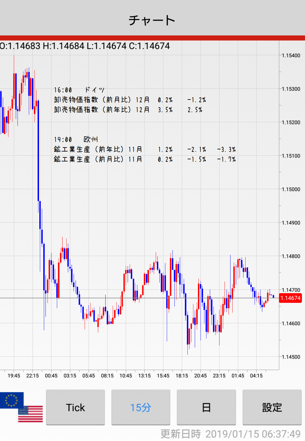Tap the 1.15400 price axis label
This screenshot has width=305, height=441.
click(291, 55)
